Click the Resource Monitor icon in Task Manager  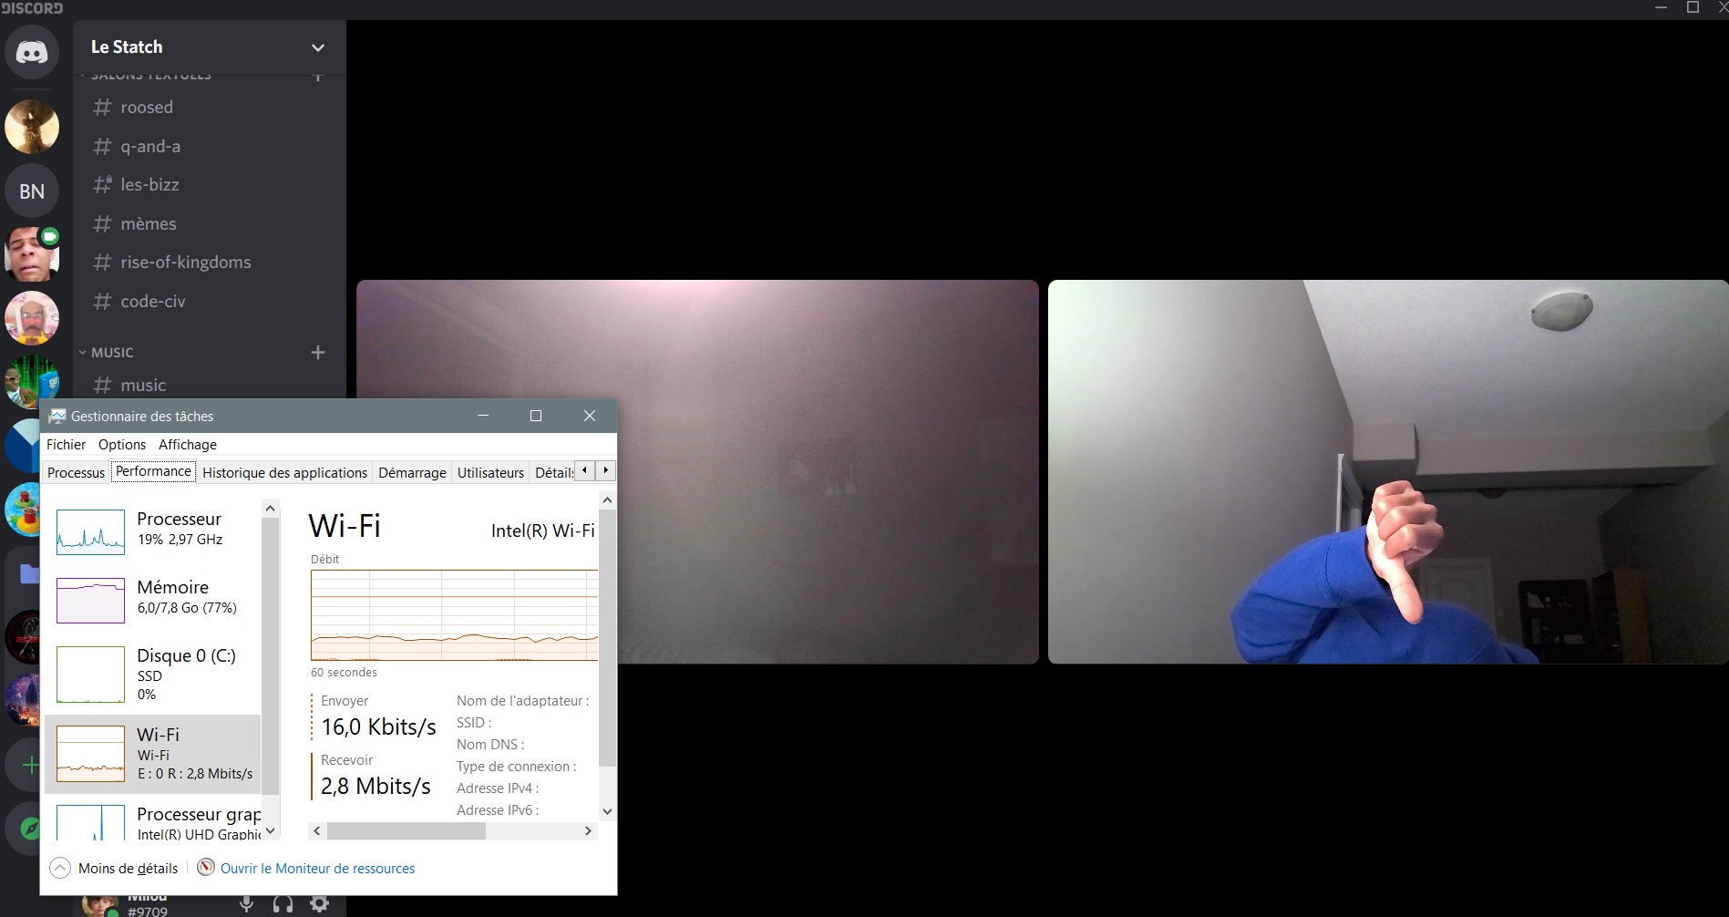206,868
